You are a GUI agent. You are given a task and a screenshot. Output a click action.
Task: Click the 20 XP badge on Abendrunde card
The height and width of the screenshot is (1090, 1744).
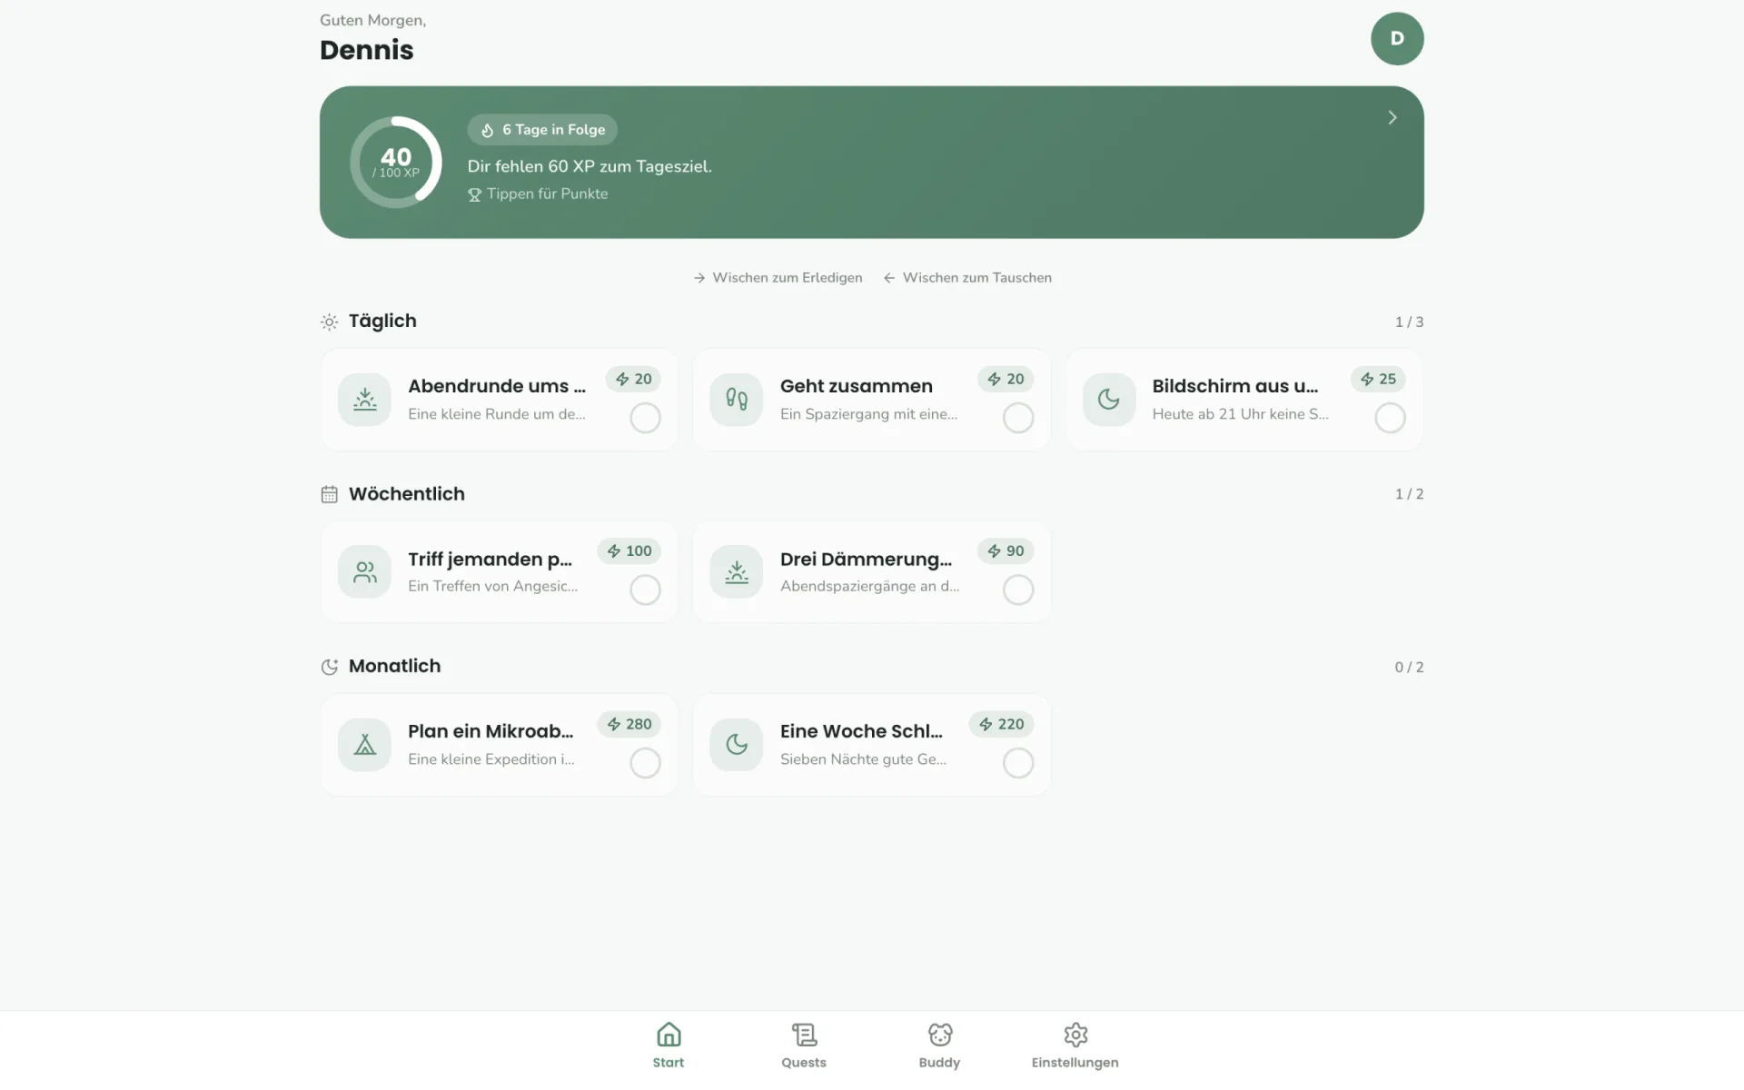[x=633, y=379]
